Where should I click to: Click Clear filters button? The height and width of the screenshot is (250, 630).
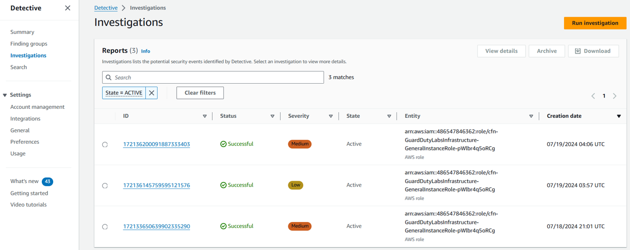click(200, 93)
